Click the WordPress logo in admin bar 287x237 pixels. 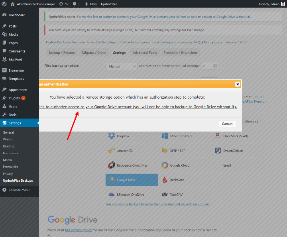pyautogui.click(x=4, y=4)
